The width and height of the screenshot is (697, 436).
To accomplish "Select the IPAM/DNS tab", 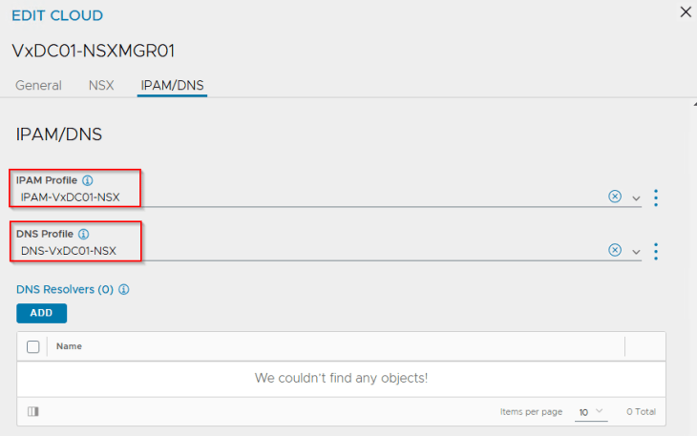I will [172, 85].
